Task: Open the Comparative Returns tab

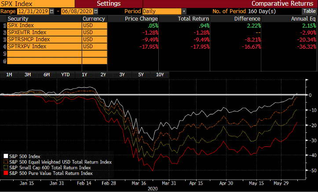Action: (x=282, y=4)
